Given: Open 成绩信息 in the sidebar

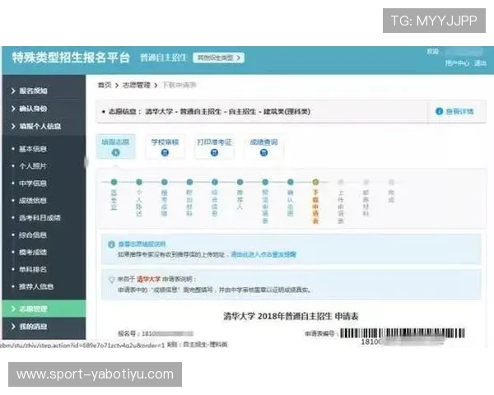Looking at the screenshot, I should pyautogui.click(x=33, y=201).
